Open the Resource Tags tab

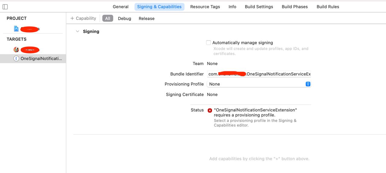click(x=205, y=7)
